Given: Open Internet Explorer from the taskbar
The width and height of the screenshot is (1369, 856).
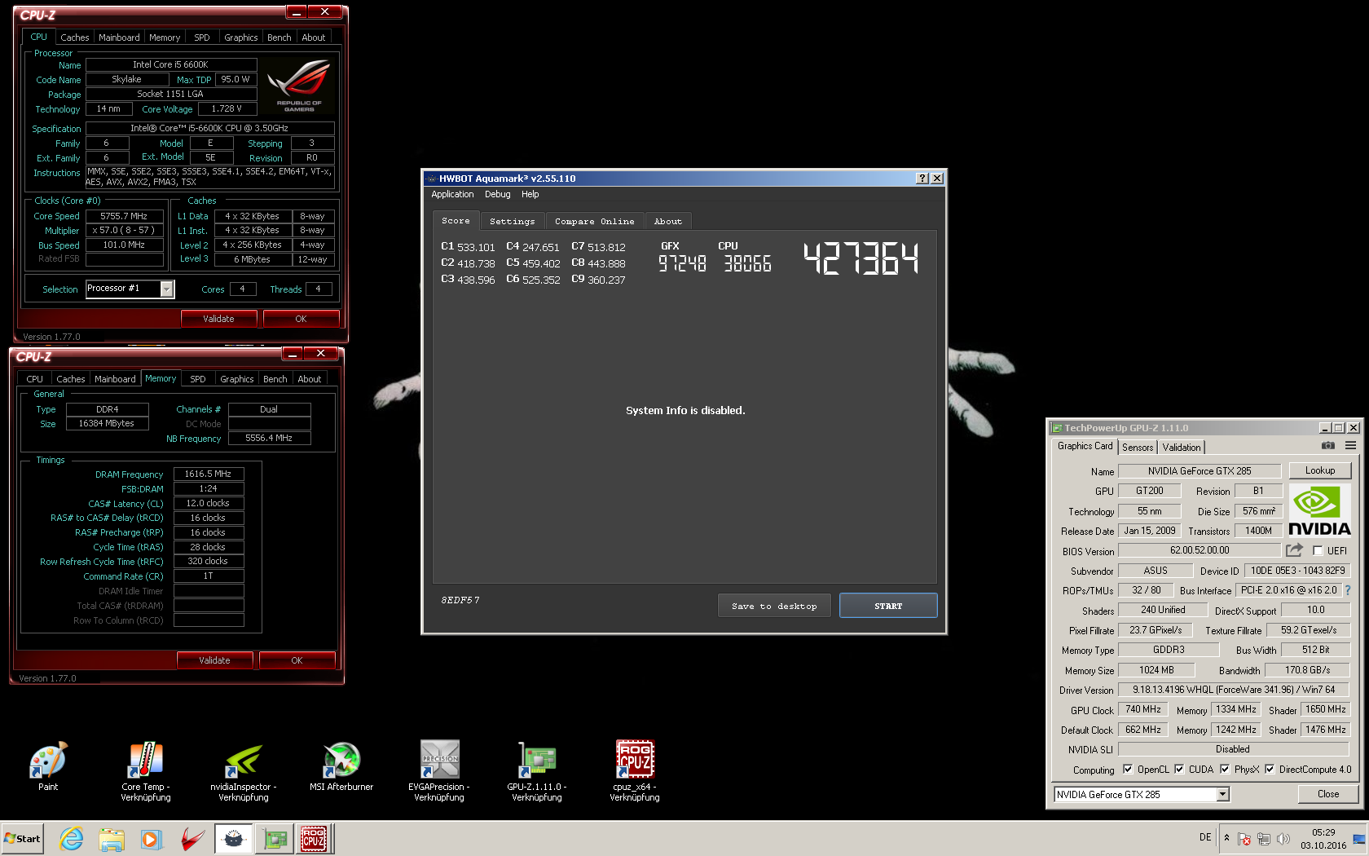Looking at the screenshot, I should coord(72,839).
